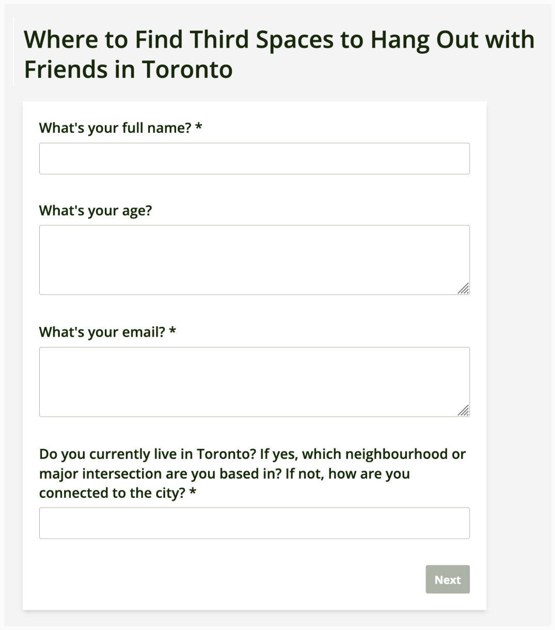Focus the age text area
The image size is (555, 630).
coord(254,260)
